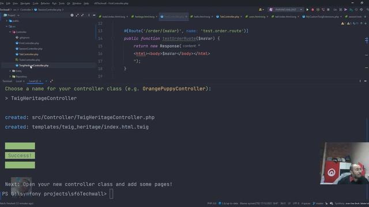Screen dimensions: 369x207
Task: Click the user account icon in toolbar
Action: (x=261, y=10)
